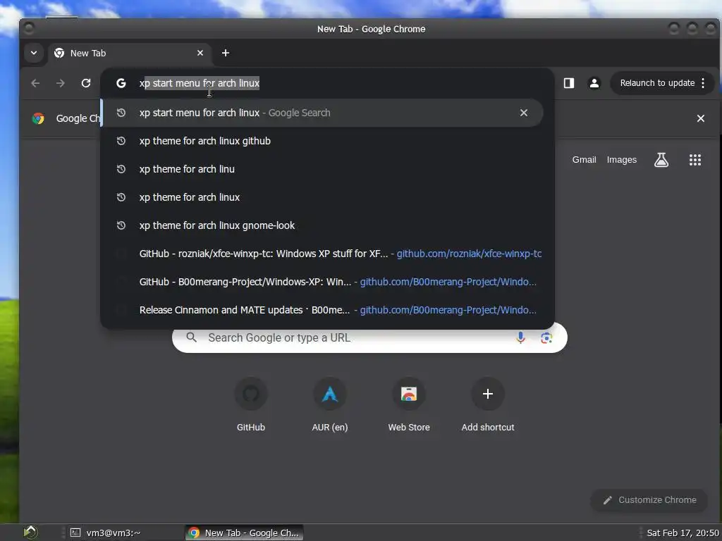Click Customize Chrome button
The width and height of the screenshot is (722, 541).
[x=649, y=500]
